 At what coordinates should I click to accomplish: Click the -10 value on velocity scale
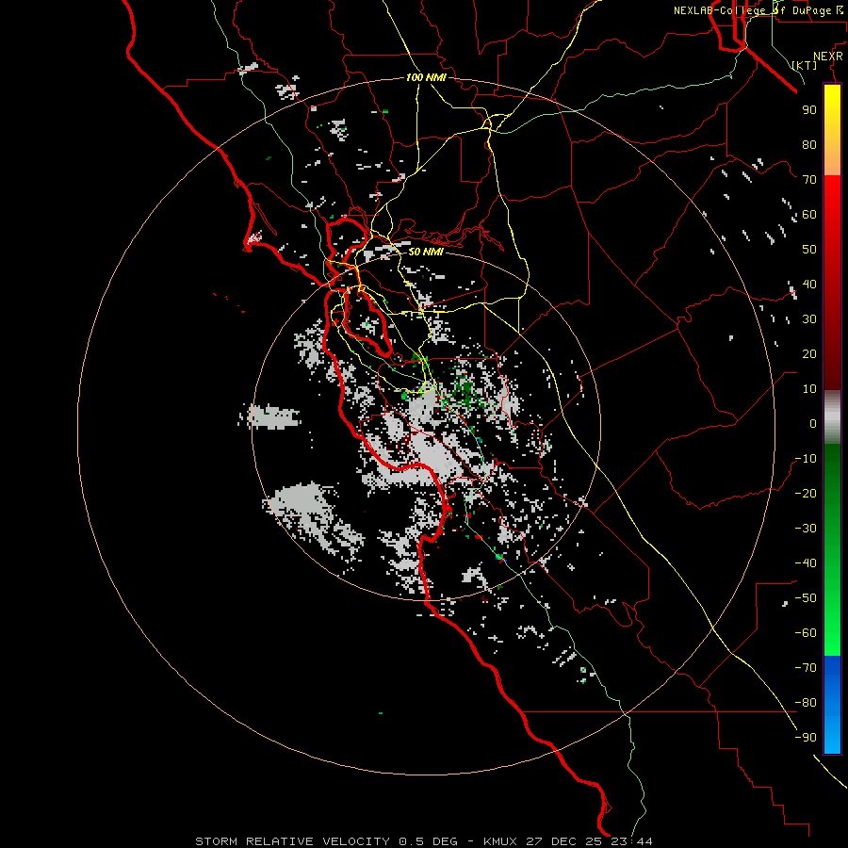[x=806, y=459]
